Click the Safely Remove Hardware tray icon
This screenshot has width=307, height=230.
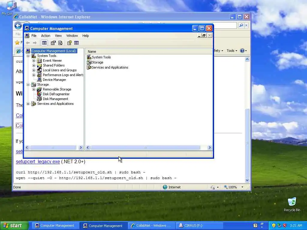point(279,226)
